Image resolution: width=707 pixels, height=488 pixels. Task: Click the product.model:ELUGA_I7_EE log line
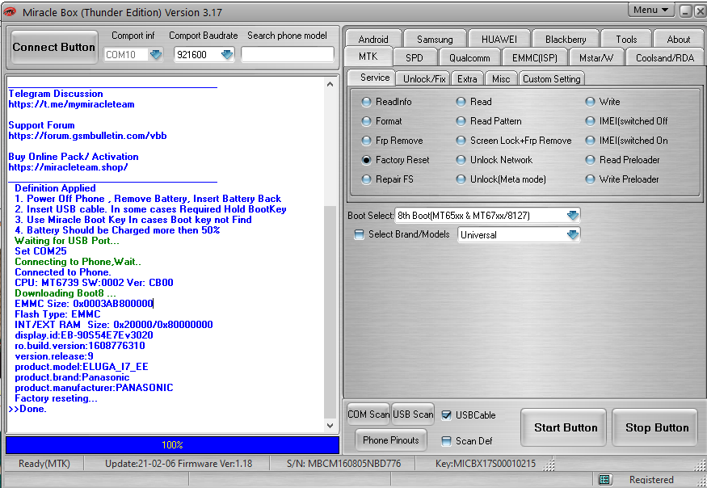point(82,367)
